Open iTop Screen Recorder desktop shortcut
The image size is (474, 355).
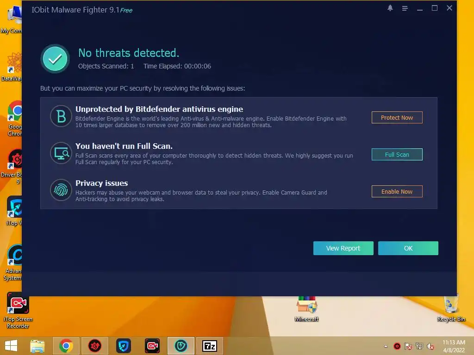(x=18, y=311)
